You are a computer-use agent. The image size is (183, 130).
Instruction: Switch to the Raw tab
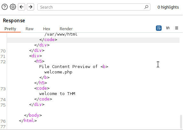tap(30, 29)
